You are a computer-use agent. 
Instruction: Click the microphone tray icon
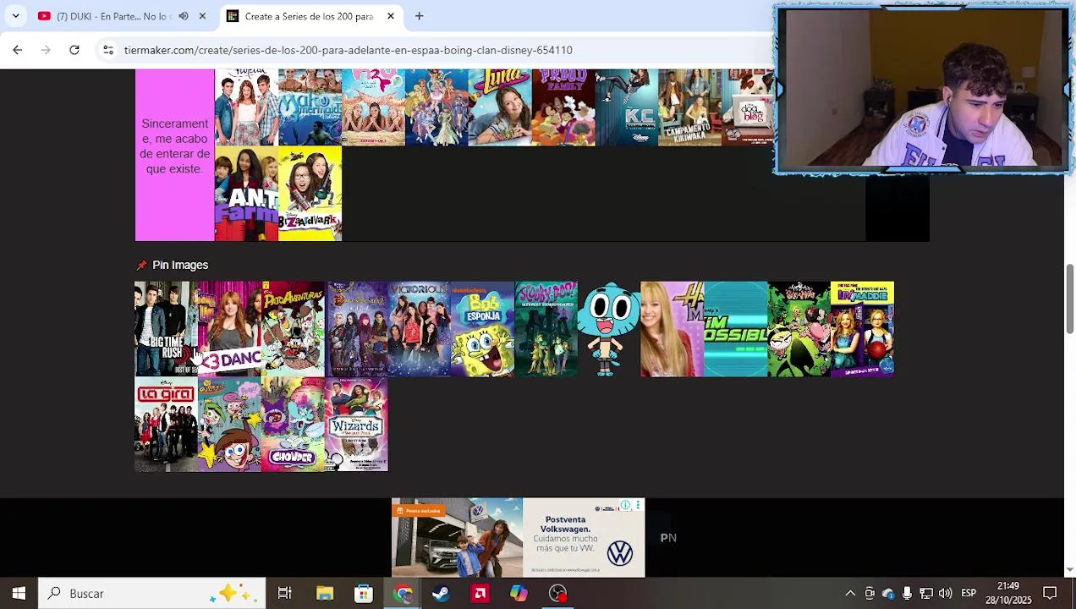click(x=907, y=593)
